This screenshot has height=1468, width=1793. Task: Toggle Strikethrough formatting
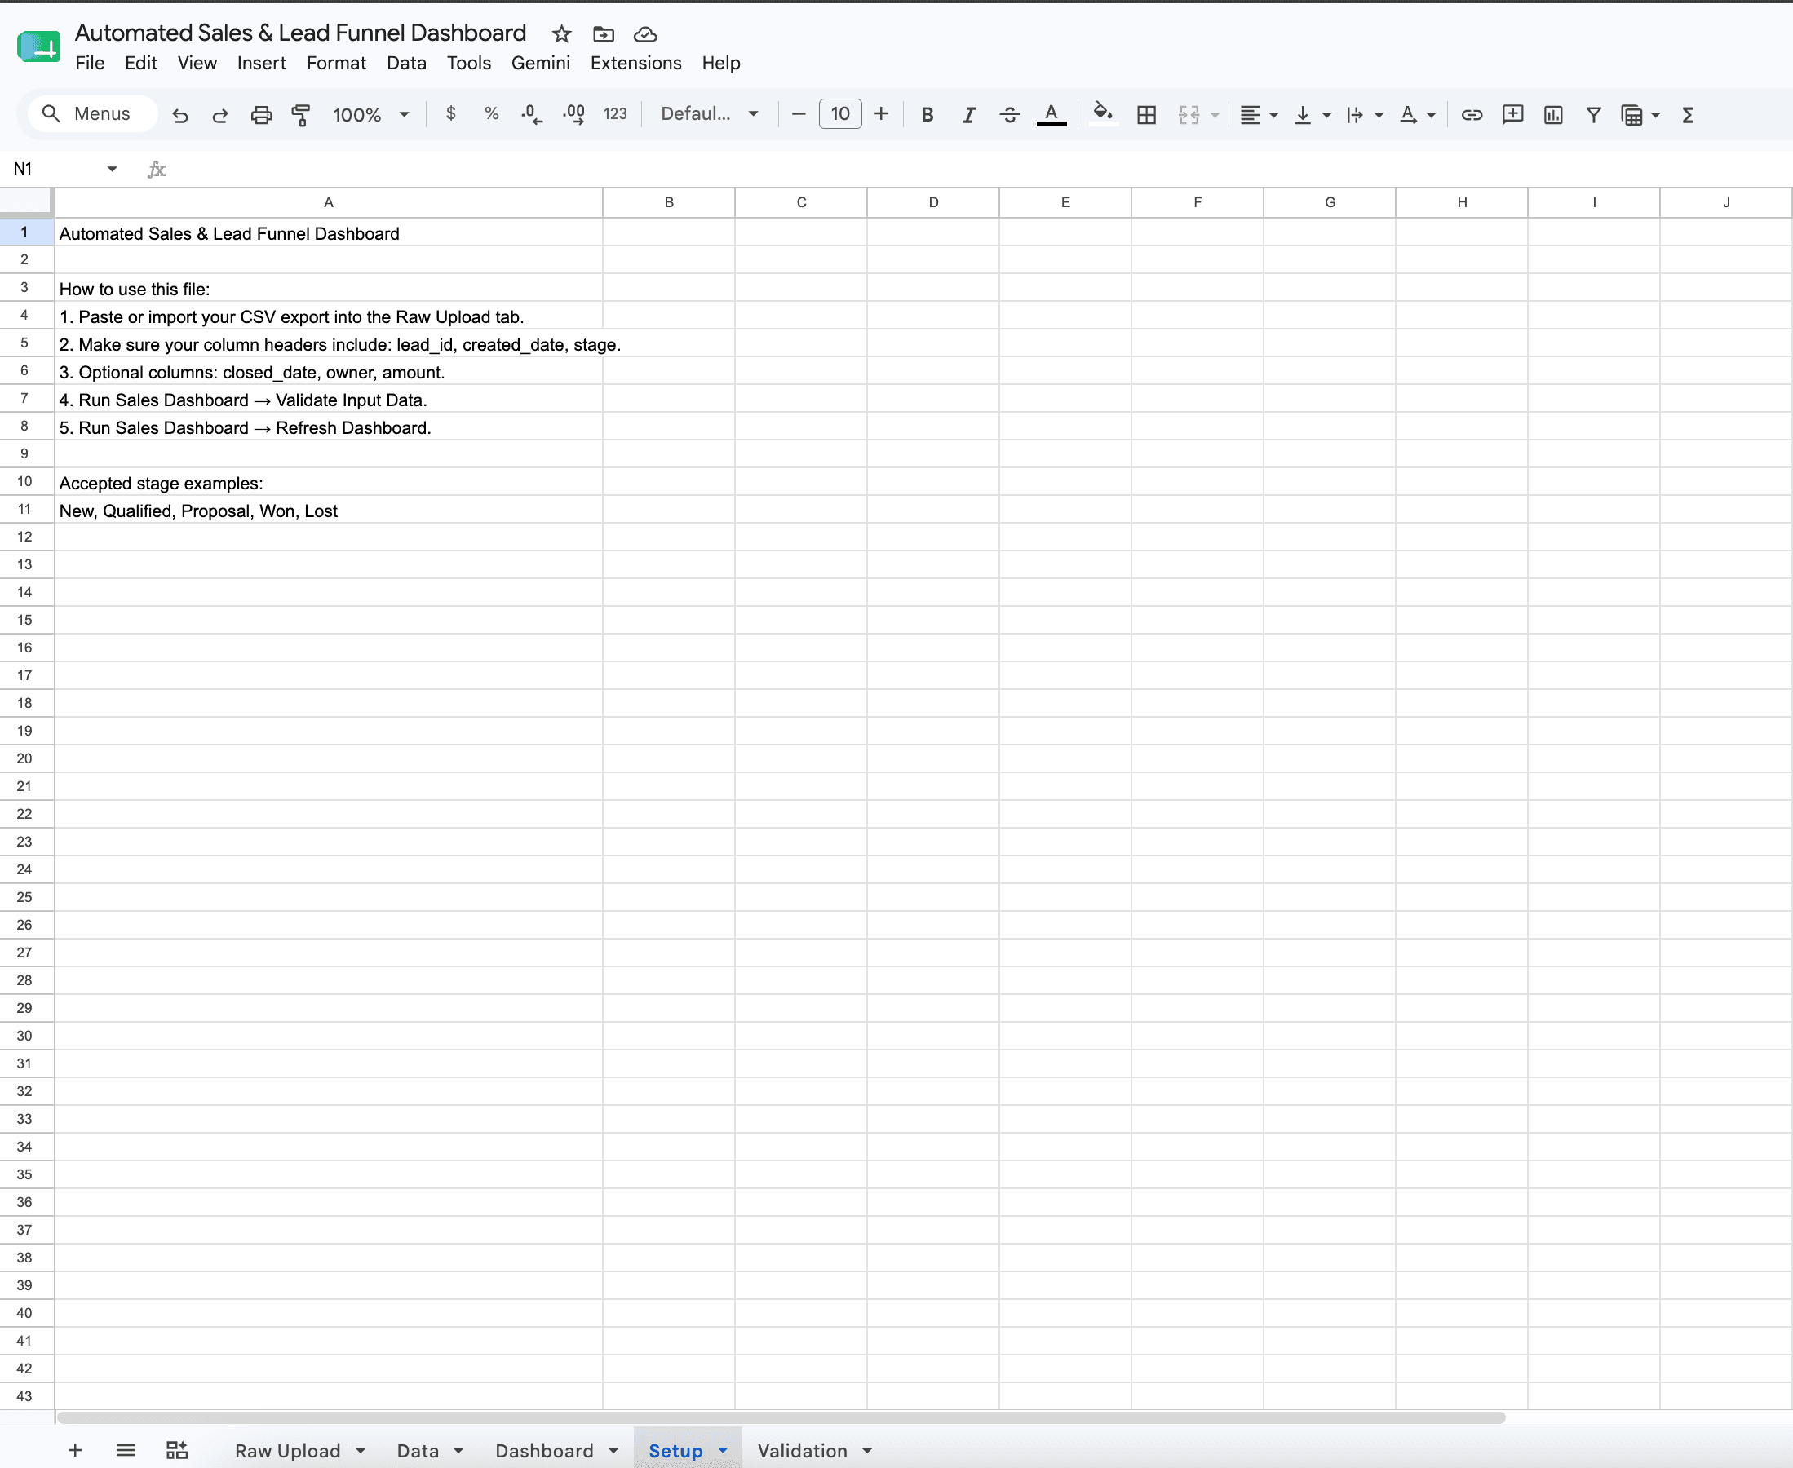click(1010, 115)
